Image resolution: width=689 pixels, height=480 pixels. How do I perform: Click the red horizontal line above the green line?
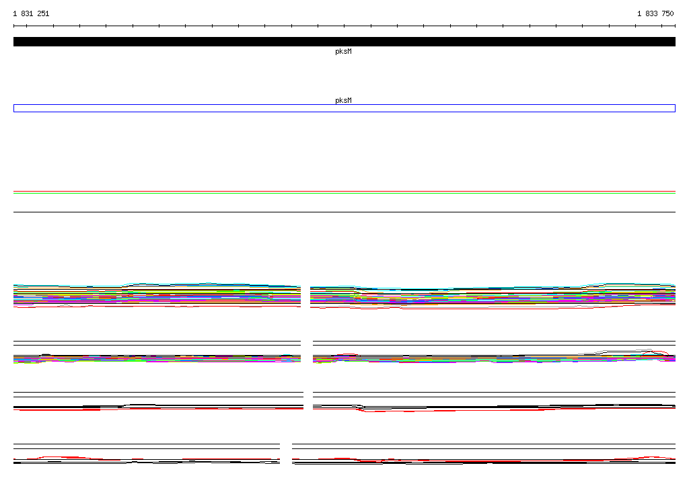click(344, 192)
